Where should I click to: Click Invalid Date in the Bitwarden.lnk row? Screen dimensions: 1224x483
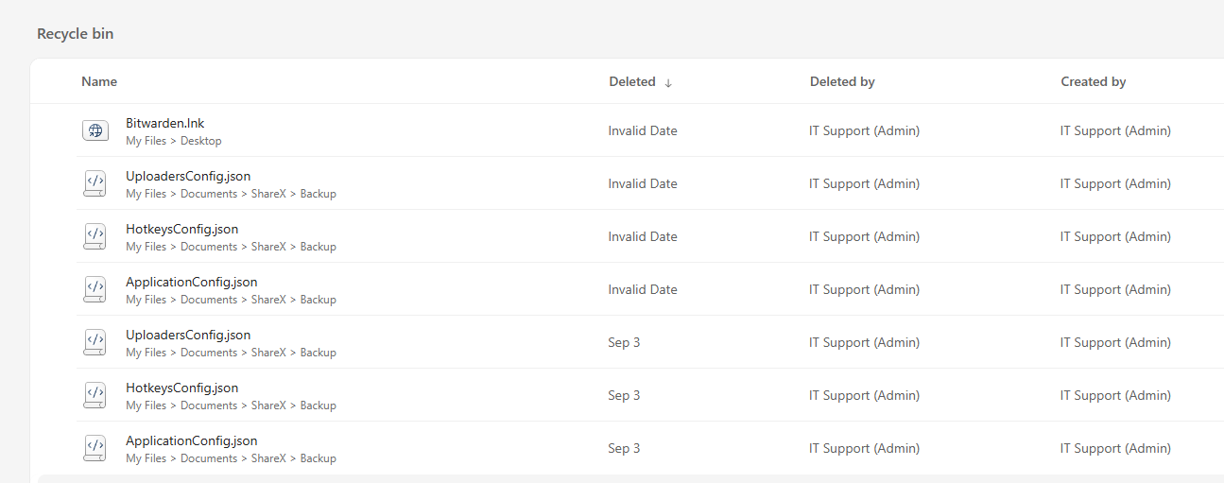point(643,130)
